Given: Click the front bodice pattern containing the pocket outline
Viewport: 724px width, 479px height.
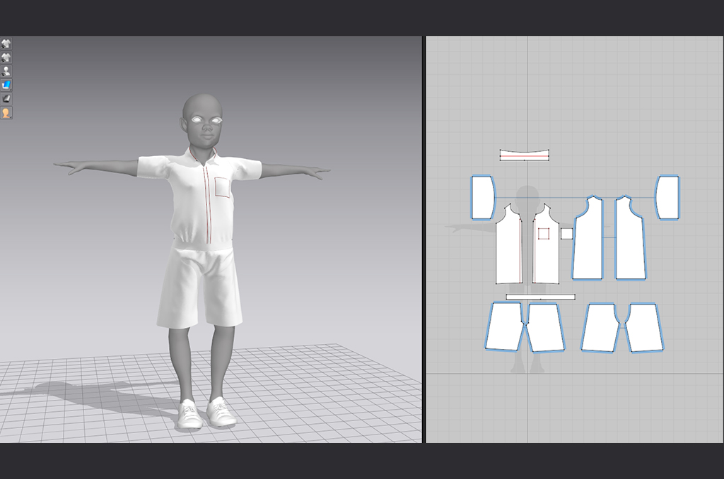Looking at the screenshot, I should pos(546,258).
